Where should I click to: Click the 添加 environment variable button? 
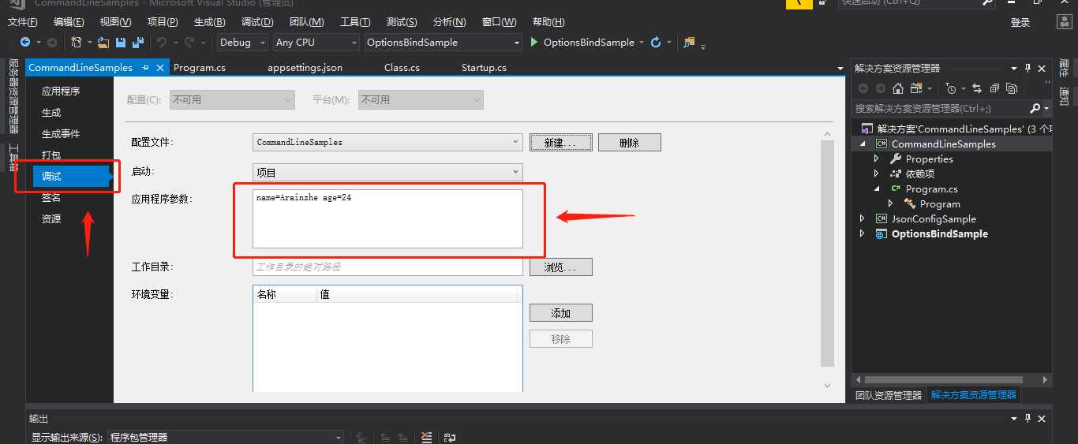coord(560,313)
